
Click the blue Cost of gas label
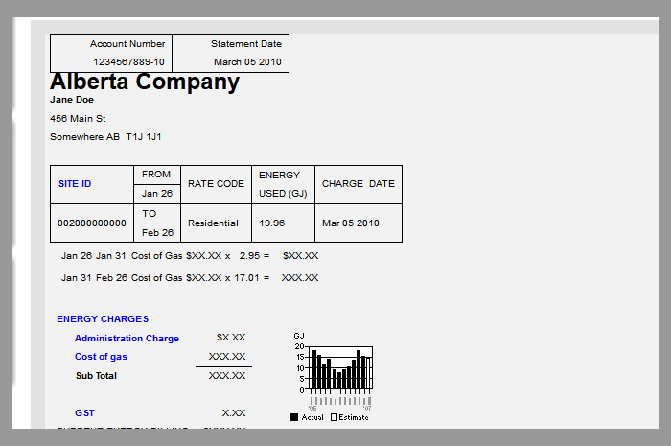101,357
